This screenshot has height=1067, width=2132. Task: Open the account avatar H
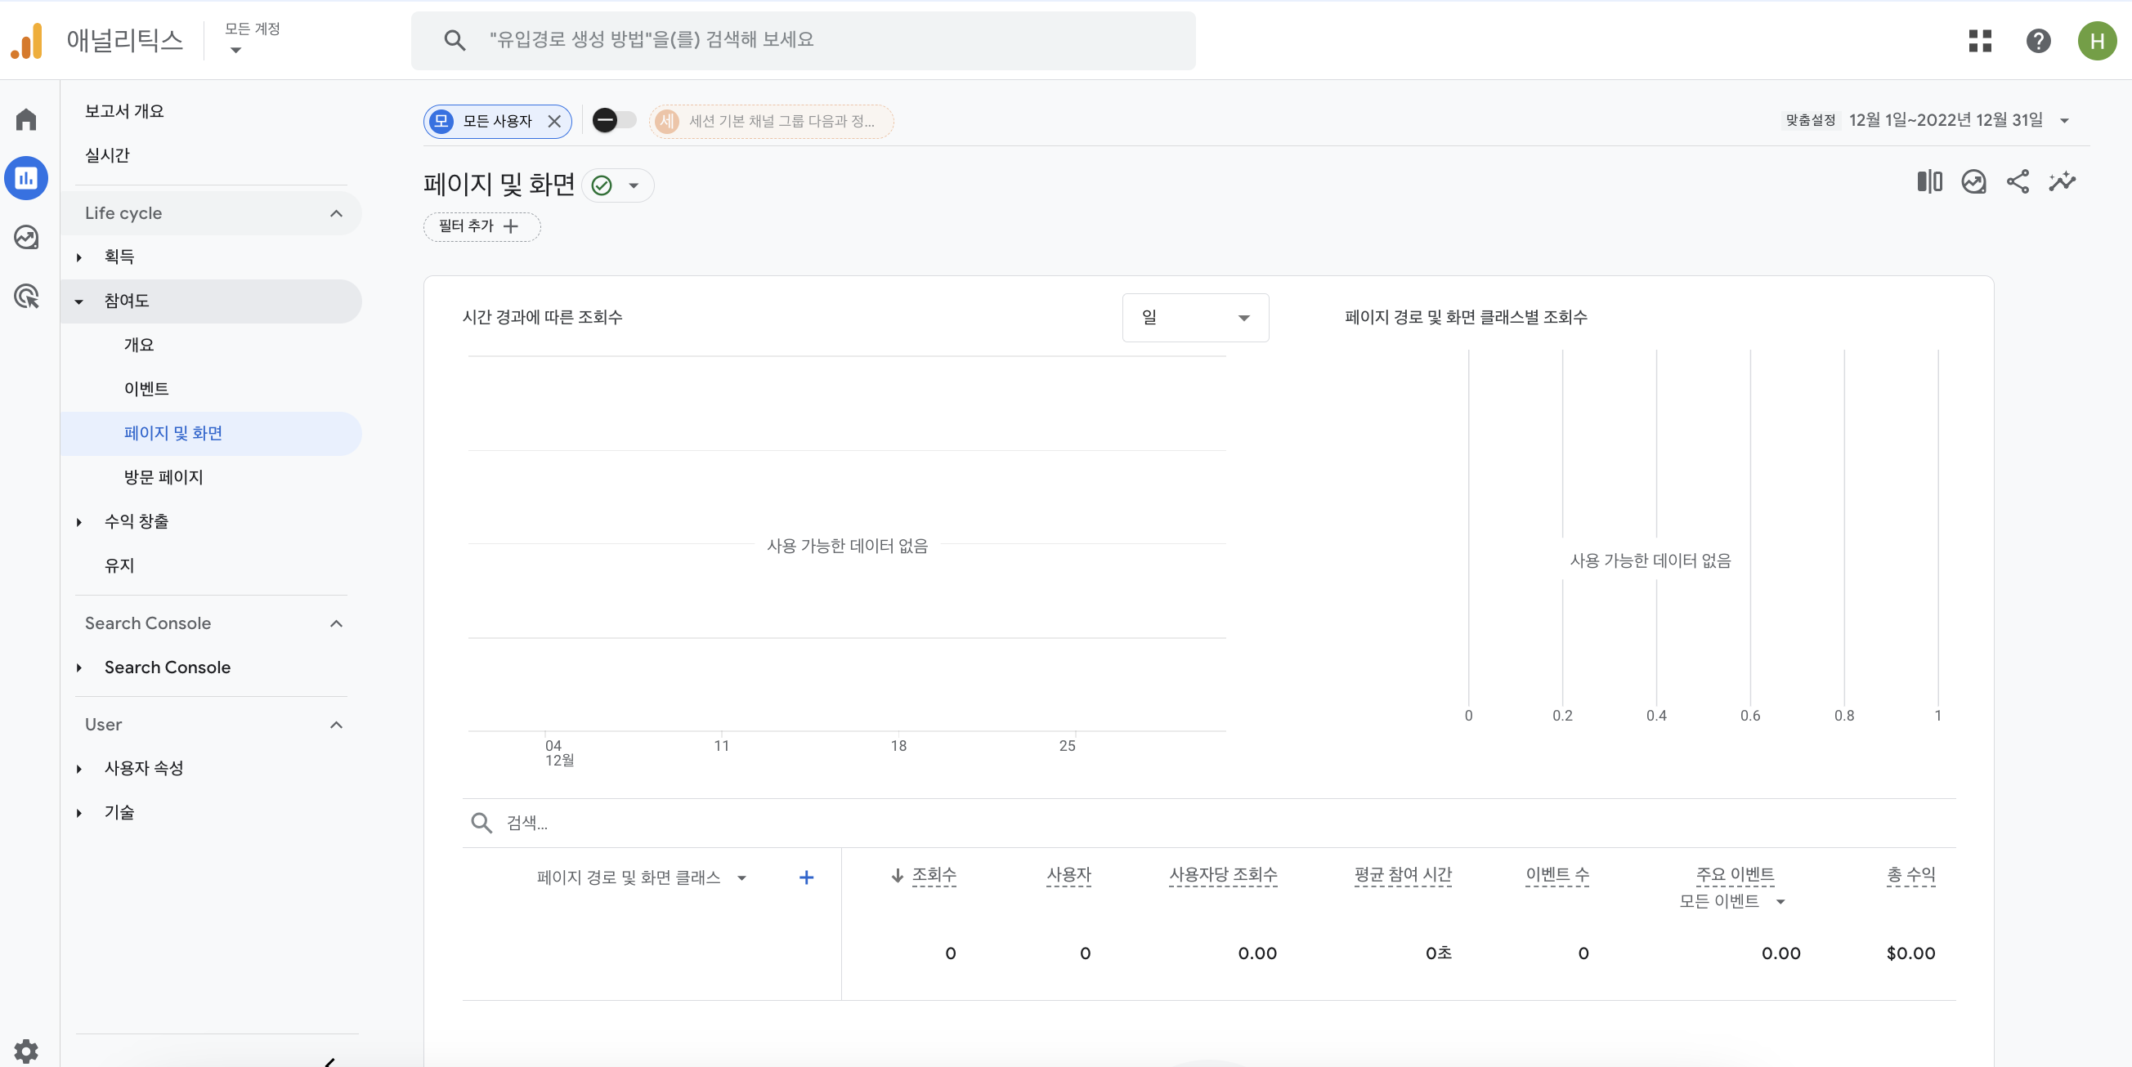[2096, 41]
